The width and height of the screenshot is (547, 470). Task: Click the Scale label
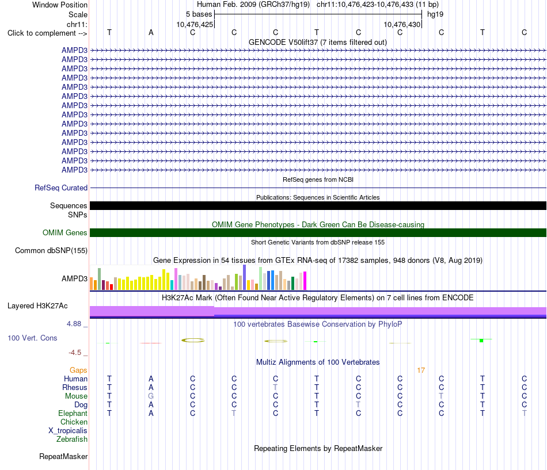click(x=78, y=14)
